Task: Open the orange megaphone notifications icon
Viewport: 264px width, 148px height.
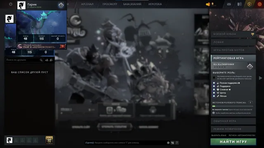Action: 208,4
